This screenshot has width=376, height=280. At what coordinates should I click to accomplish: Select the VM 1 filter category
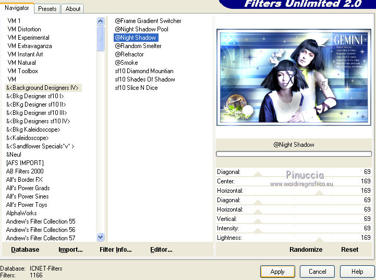click(x=14, y=21)
